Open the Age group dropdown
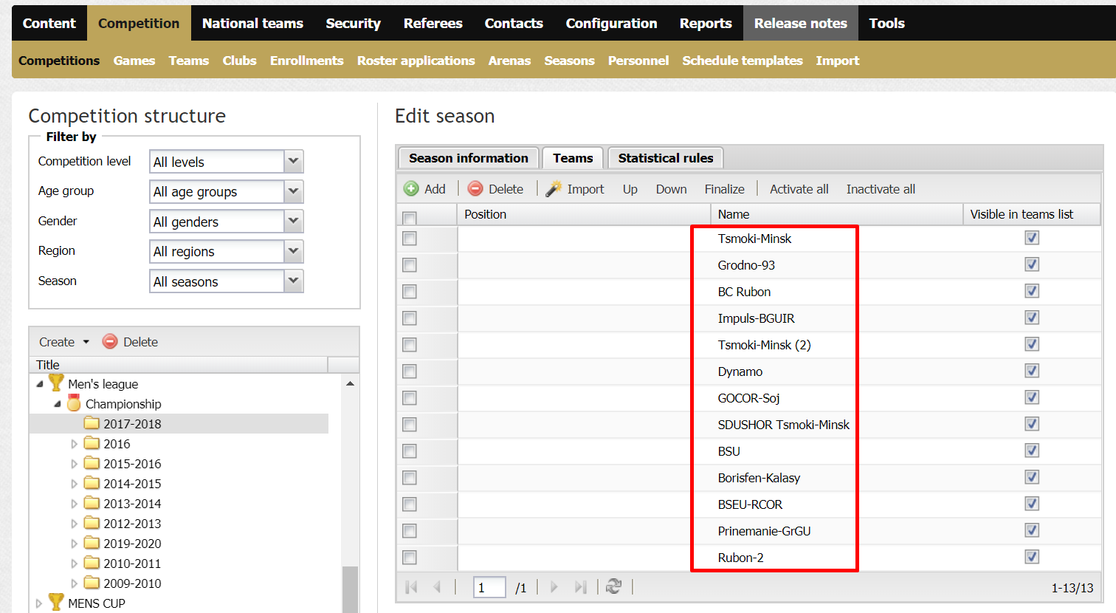Viewport: 1116px width, 613px height. coord(294,191)
